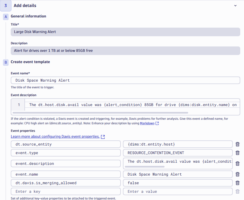Click the empty Enter a value field
The height and width of the screenshot is (200, 244).
click(178, 192)
